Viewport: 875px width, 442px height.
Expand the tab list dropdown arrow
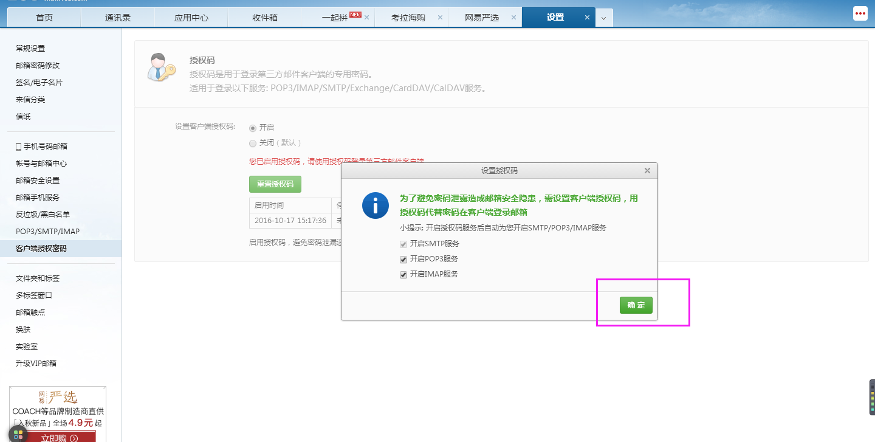click(603, 18)
